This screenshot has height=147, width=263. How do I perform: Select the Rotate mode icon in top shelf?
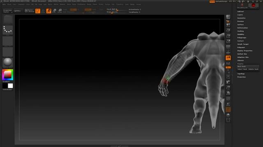pos(60,11)
